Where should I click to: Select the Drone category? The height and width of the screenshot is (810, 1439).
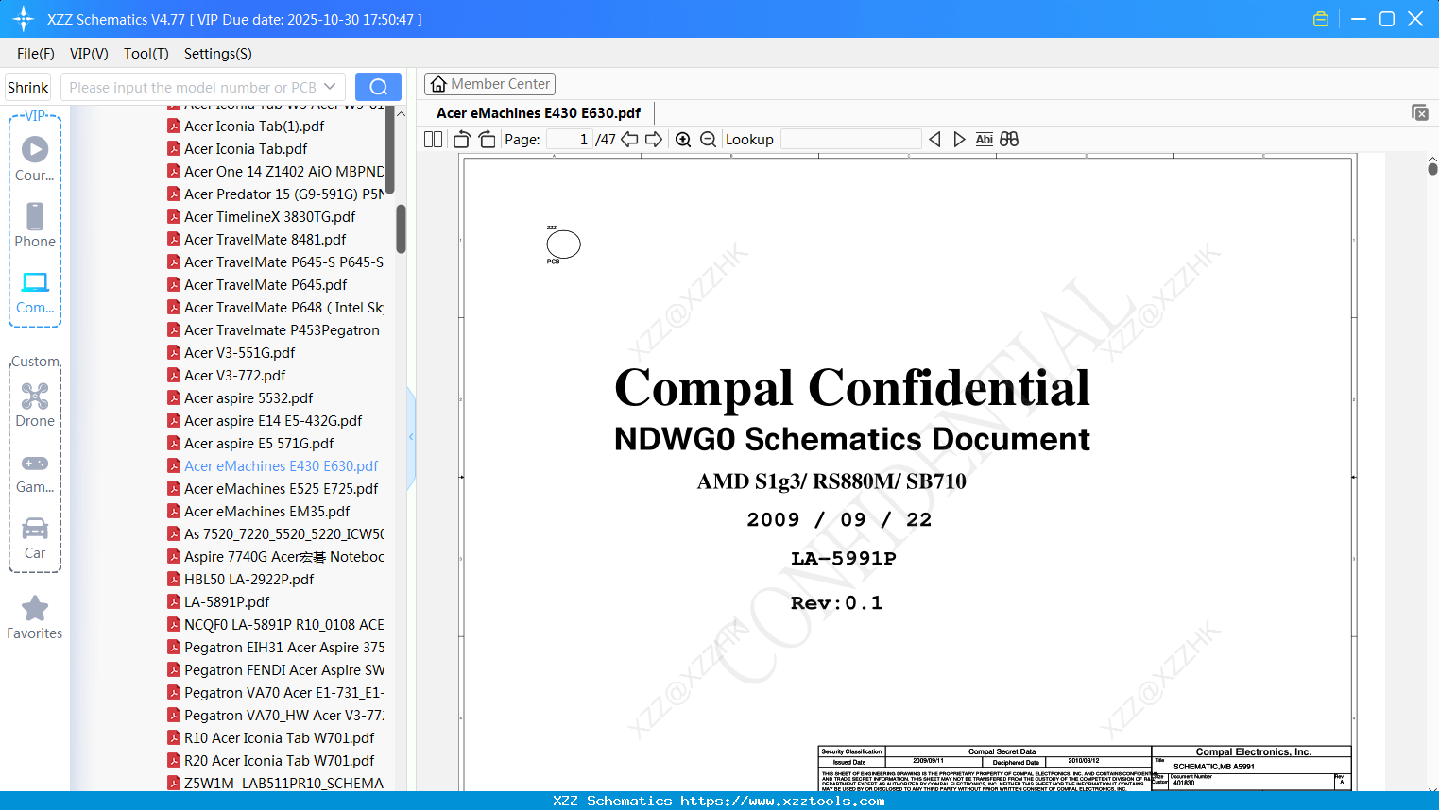(x=35, y=406)
